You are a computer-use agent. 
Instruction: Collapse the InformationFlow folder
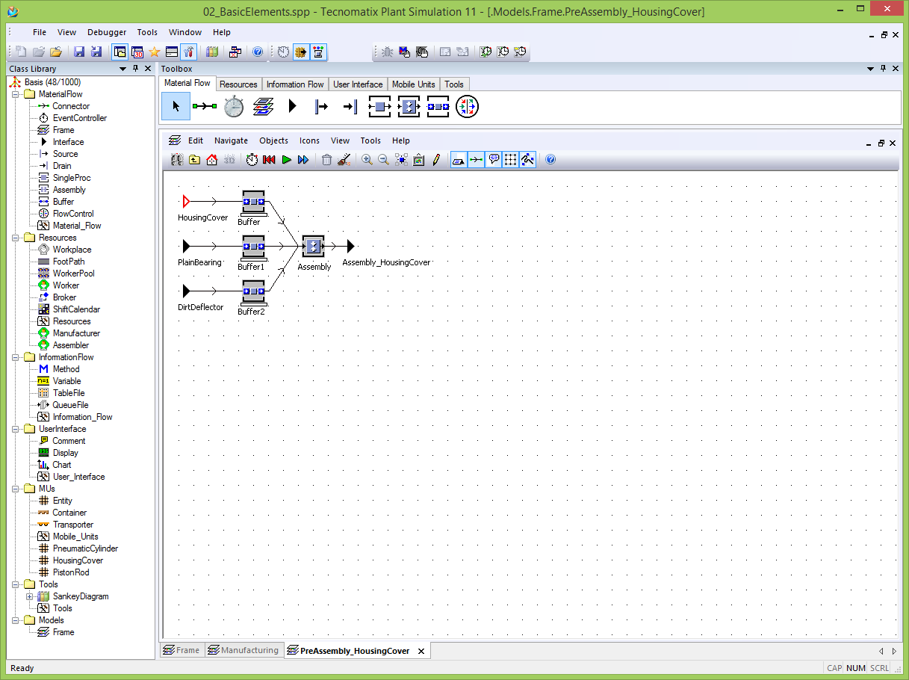coord(16,357)
